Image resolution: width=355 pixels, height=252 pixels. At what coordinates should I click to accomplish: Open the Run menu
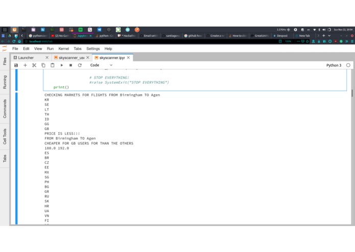click(50, 48)
